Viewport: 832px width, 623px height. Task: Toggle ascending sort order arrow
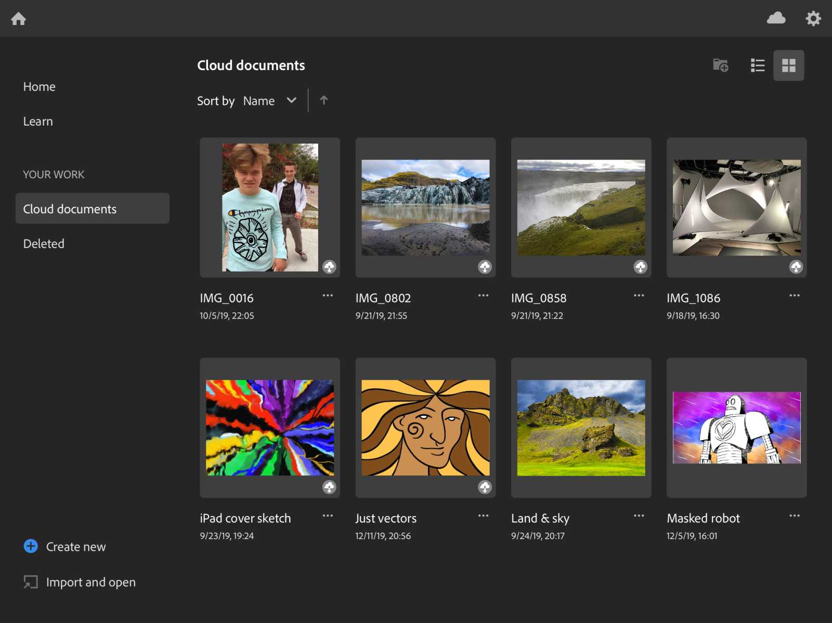[x=324, y=100]
